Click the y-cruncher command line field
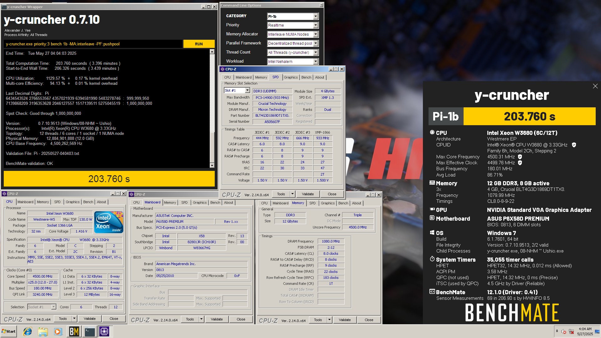The image size is (601, 338). [x=93, y=44]
